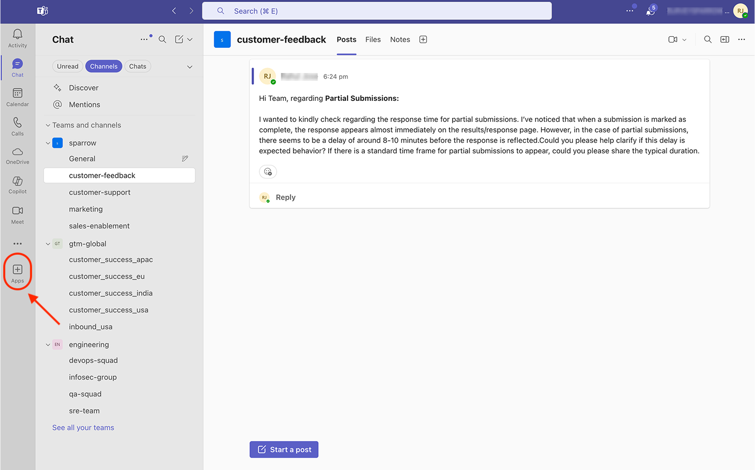Click the Start a post button
755x470 pixels.
point(284,450)
